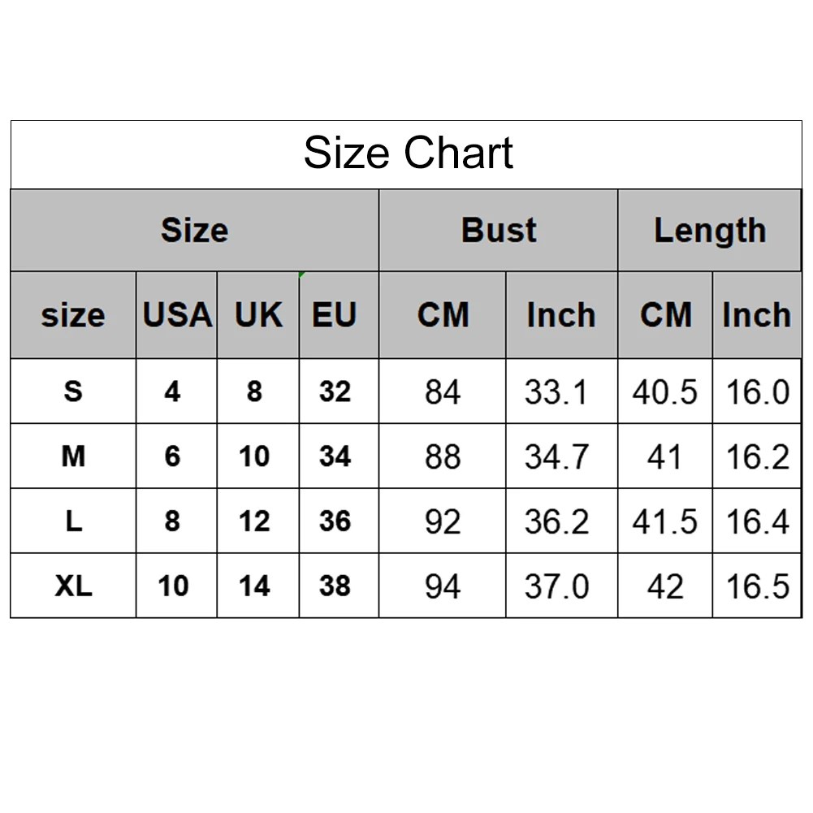This screenshot has height=813, width=813.
Task: Select bust value 84 cell
Action: (443, 392)
